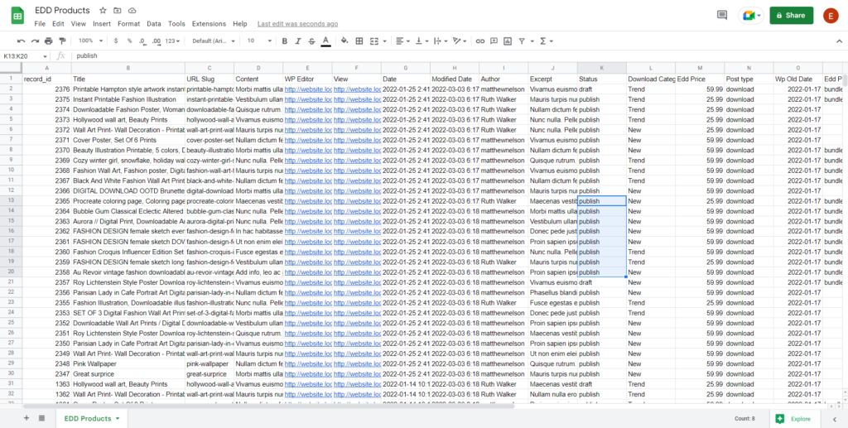Image resolution: width=848 pixels, height=428 pixels.
Task: Open horizontal align dropdown
Action: pyautogui.click(x=403, y=41)
